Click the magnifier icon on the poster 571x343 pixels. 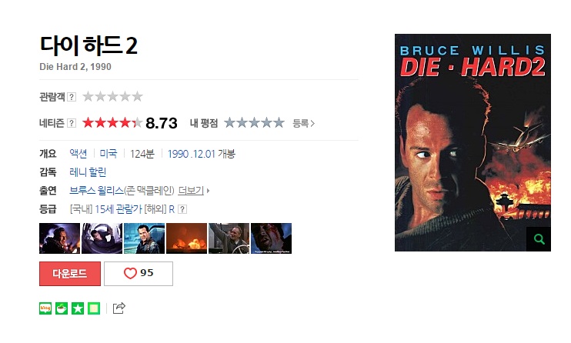539,239
